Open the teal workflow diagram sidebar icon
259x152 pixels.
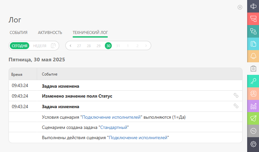253,31
